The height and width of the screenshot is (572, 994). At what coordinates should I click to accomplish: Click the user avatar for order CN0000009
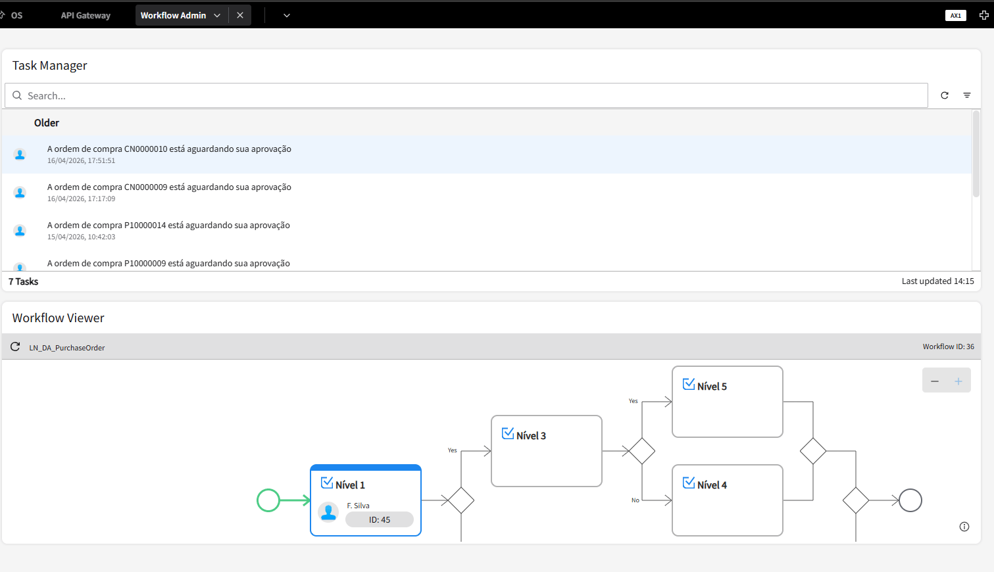click(x=20, y=193)
